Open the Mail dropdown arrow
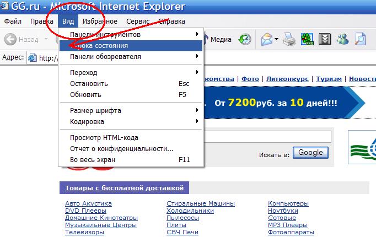 [276, 39]
